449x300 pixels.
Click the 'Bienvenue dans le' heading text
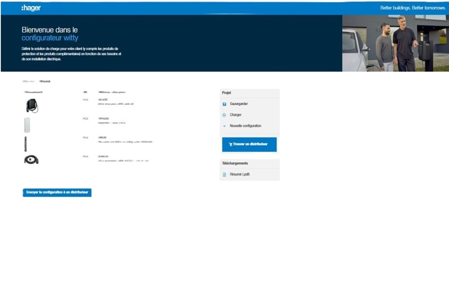(49, 30)
